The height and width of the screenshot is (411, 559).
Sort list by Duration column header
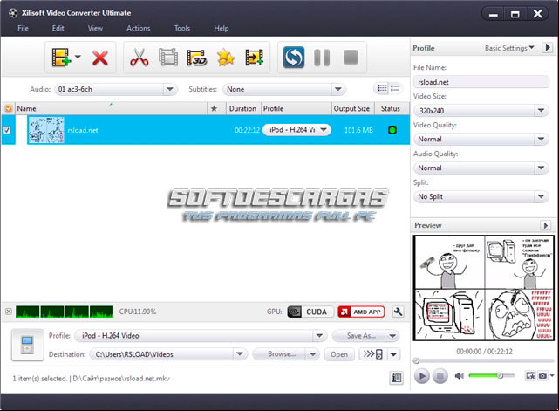point(242,108)
